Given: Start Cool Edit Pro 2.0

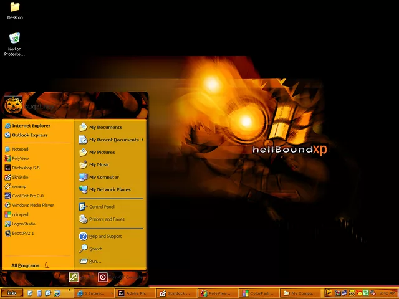Looking at the screenshot, I should coord(27,196).
